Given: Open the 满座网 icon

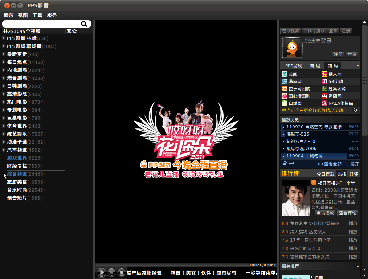Looking at the screenshot, I should pos(285,82).
